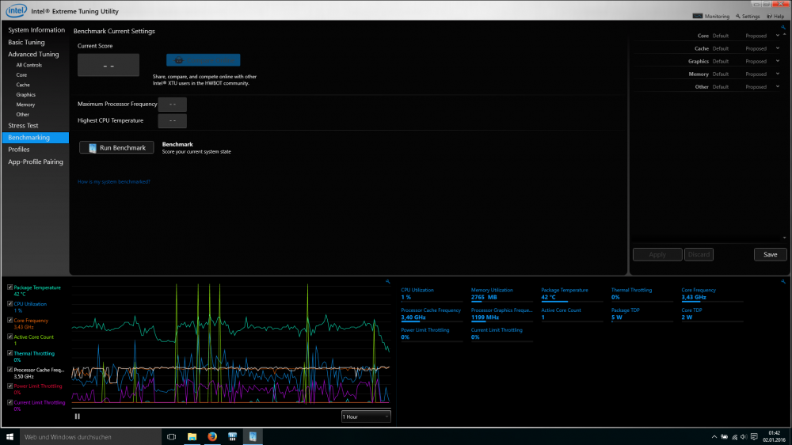The image size is (792, 445).
Task: Click the Run Benchmark button
Action: pyautogui.click(x=116, y=148)
